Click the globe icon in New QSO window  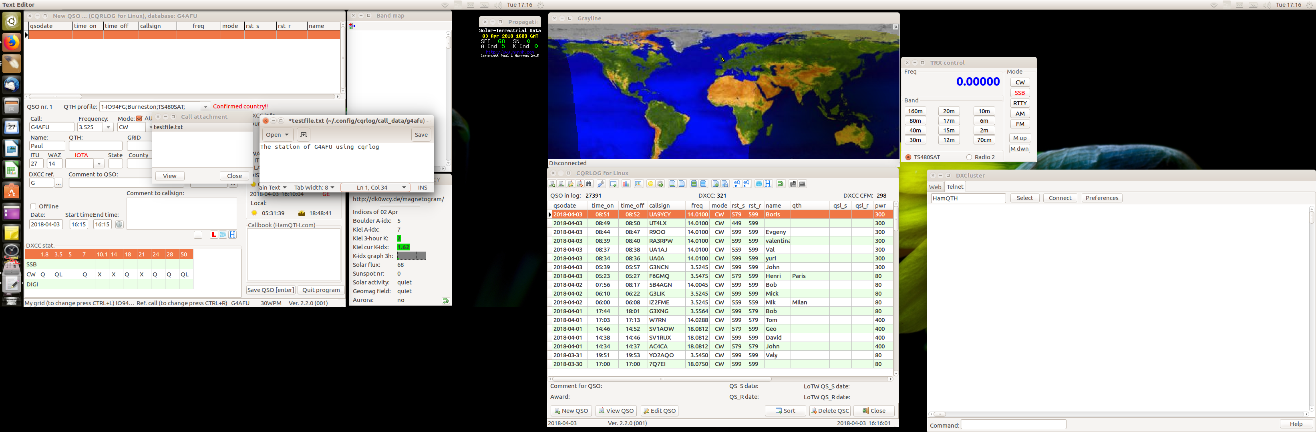223,235
